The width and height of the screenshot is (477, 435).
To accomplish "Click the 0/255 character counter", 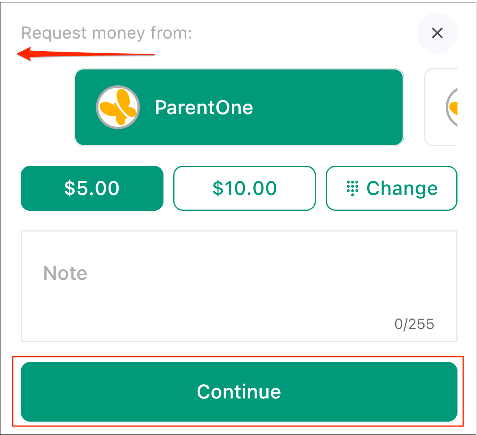I will point(414,324).
